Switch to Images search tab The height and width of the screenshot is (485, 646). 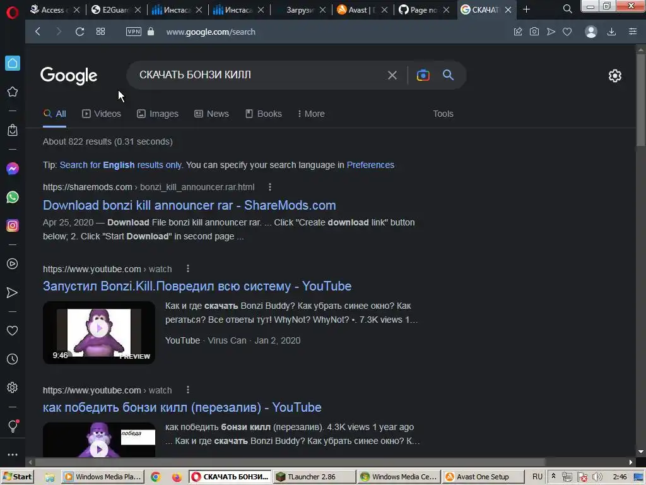pos(158,114)
